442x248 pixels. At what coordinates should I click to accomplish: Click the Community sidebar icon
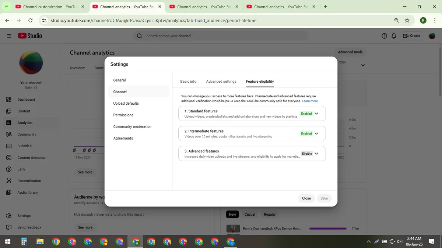9,134
